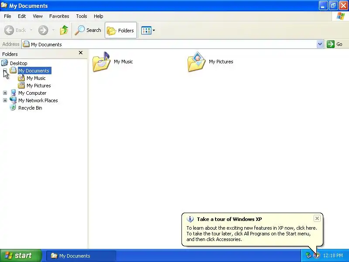
Task: Click the Windows flag logo throbber
Action: [341, 16]
